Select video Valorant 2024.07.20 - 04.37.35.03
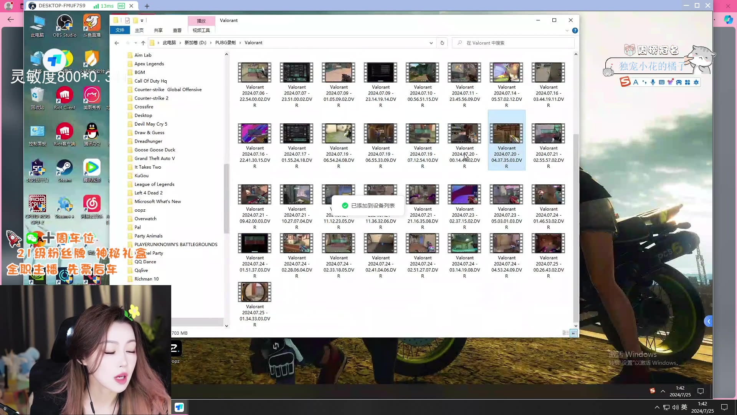This screenshot has height=415, width=737. point(506,141)
